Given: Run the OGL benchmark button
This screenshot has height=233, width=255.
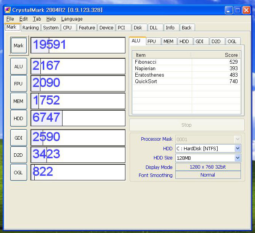Looking at the screenshot, I should (x=19, y=172).
